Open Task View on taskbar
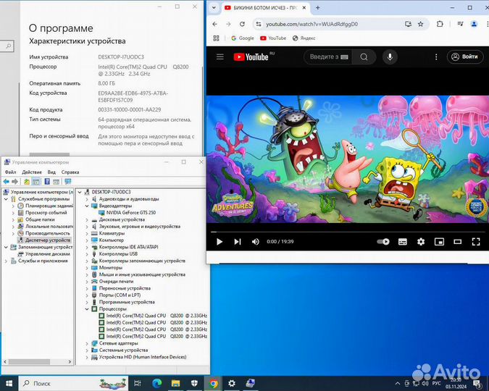The image size is (489, 391). coord(137,383)
